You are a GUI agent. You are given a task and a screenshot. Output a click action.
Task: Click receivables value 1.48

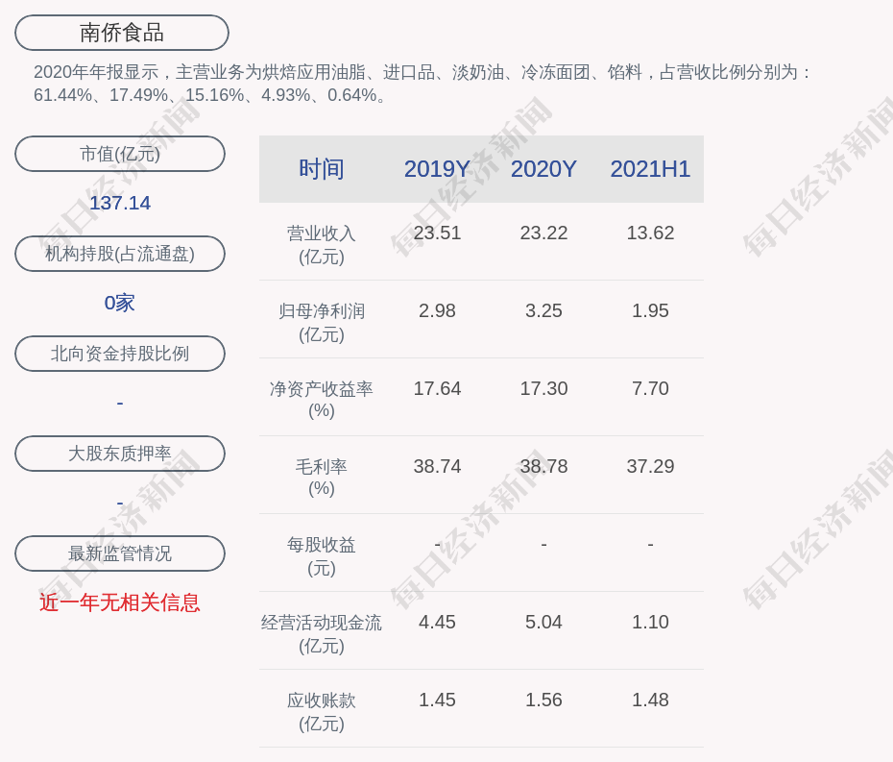[650, 700]
